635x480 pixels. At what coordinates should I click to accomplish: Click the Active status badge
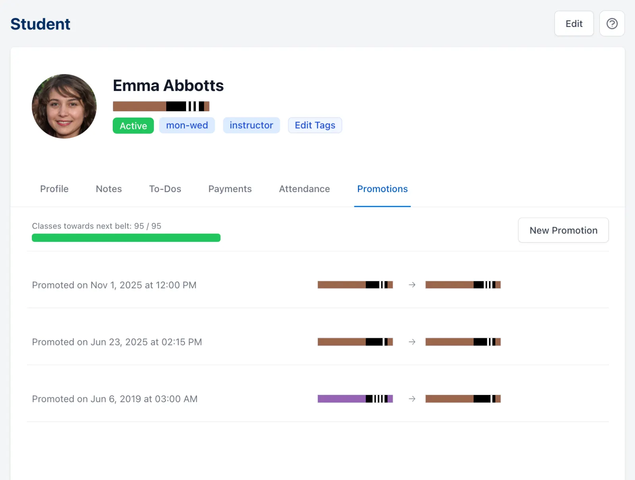(x=133, y=126)
